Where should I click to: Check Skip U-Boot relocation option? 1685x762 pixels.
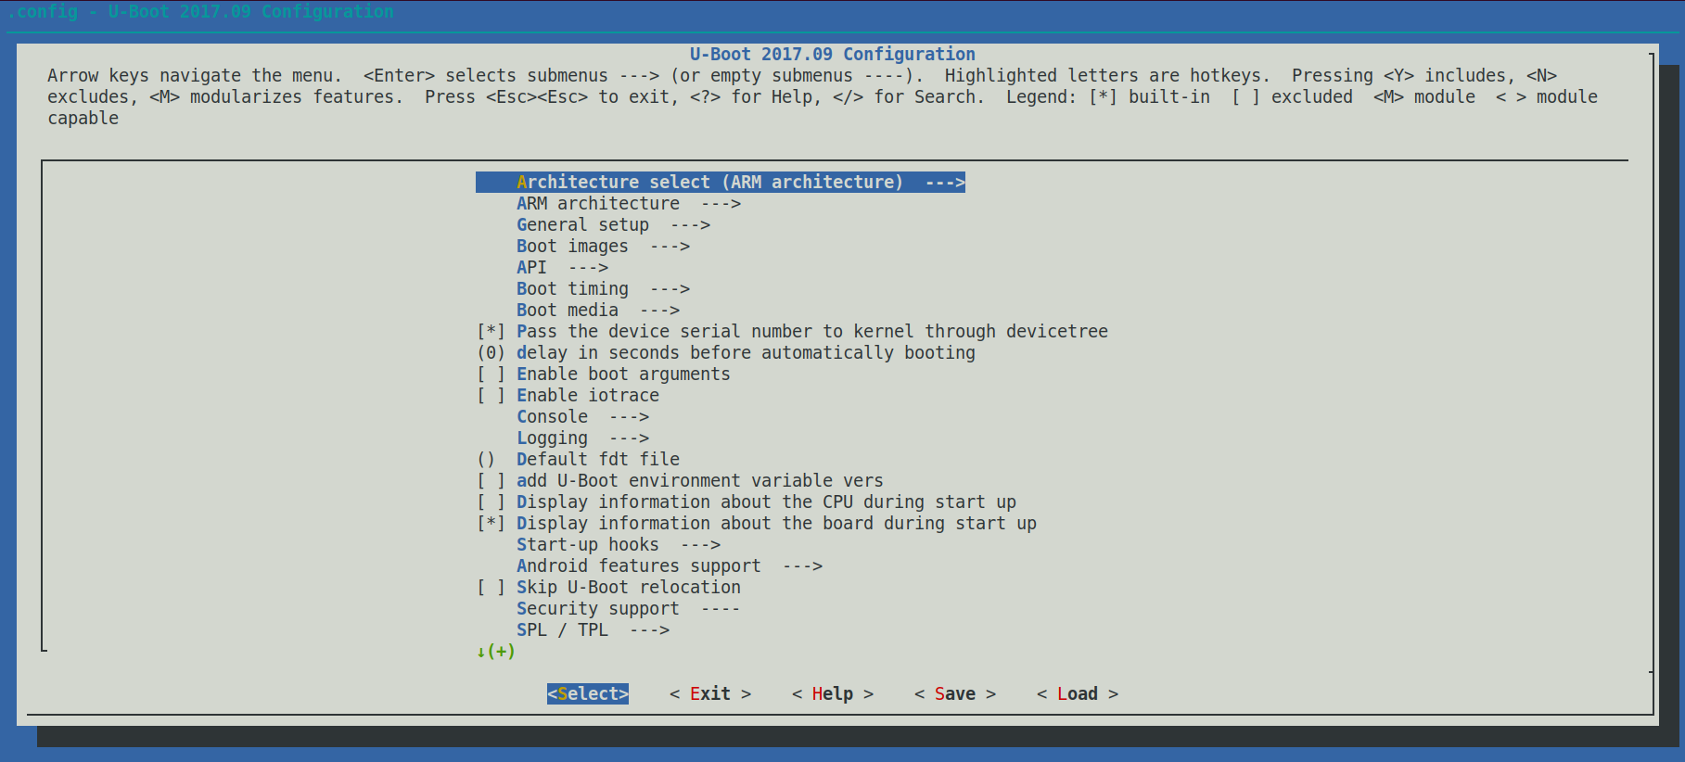click(x=491, y=588)
